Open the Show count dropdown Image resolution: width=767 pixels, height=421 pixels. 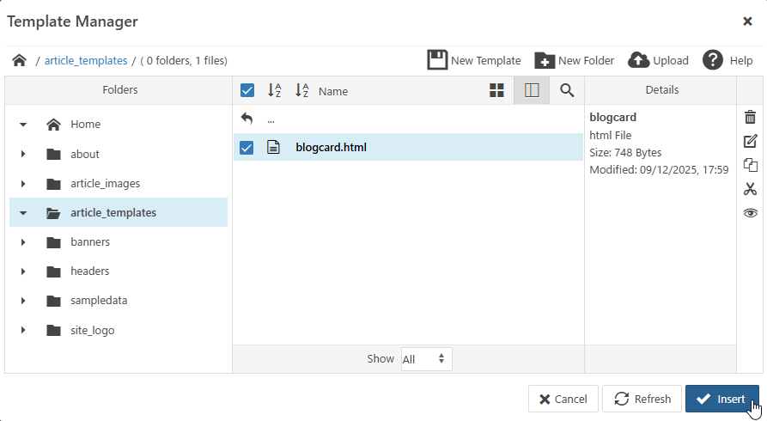[426, 359]
